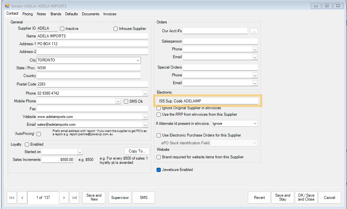Open the loyalty Started on date picker
347x209 pixels.
tap(80, 152)
